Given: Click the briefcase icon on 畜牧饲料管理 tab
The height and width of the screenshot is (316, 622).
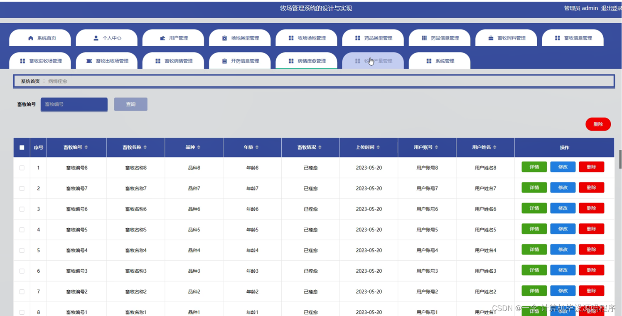Looking at the screenshot, I should tap(491, 38).
